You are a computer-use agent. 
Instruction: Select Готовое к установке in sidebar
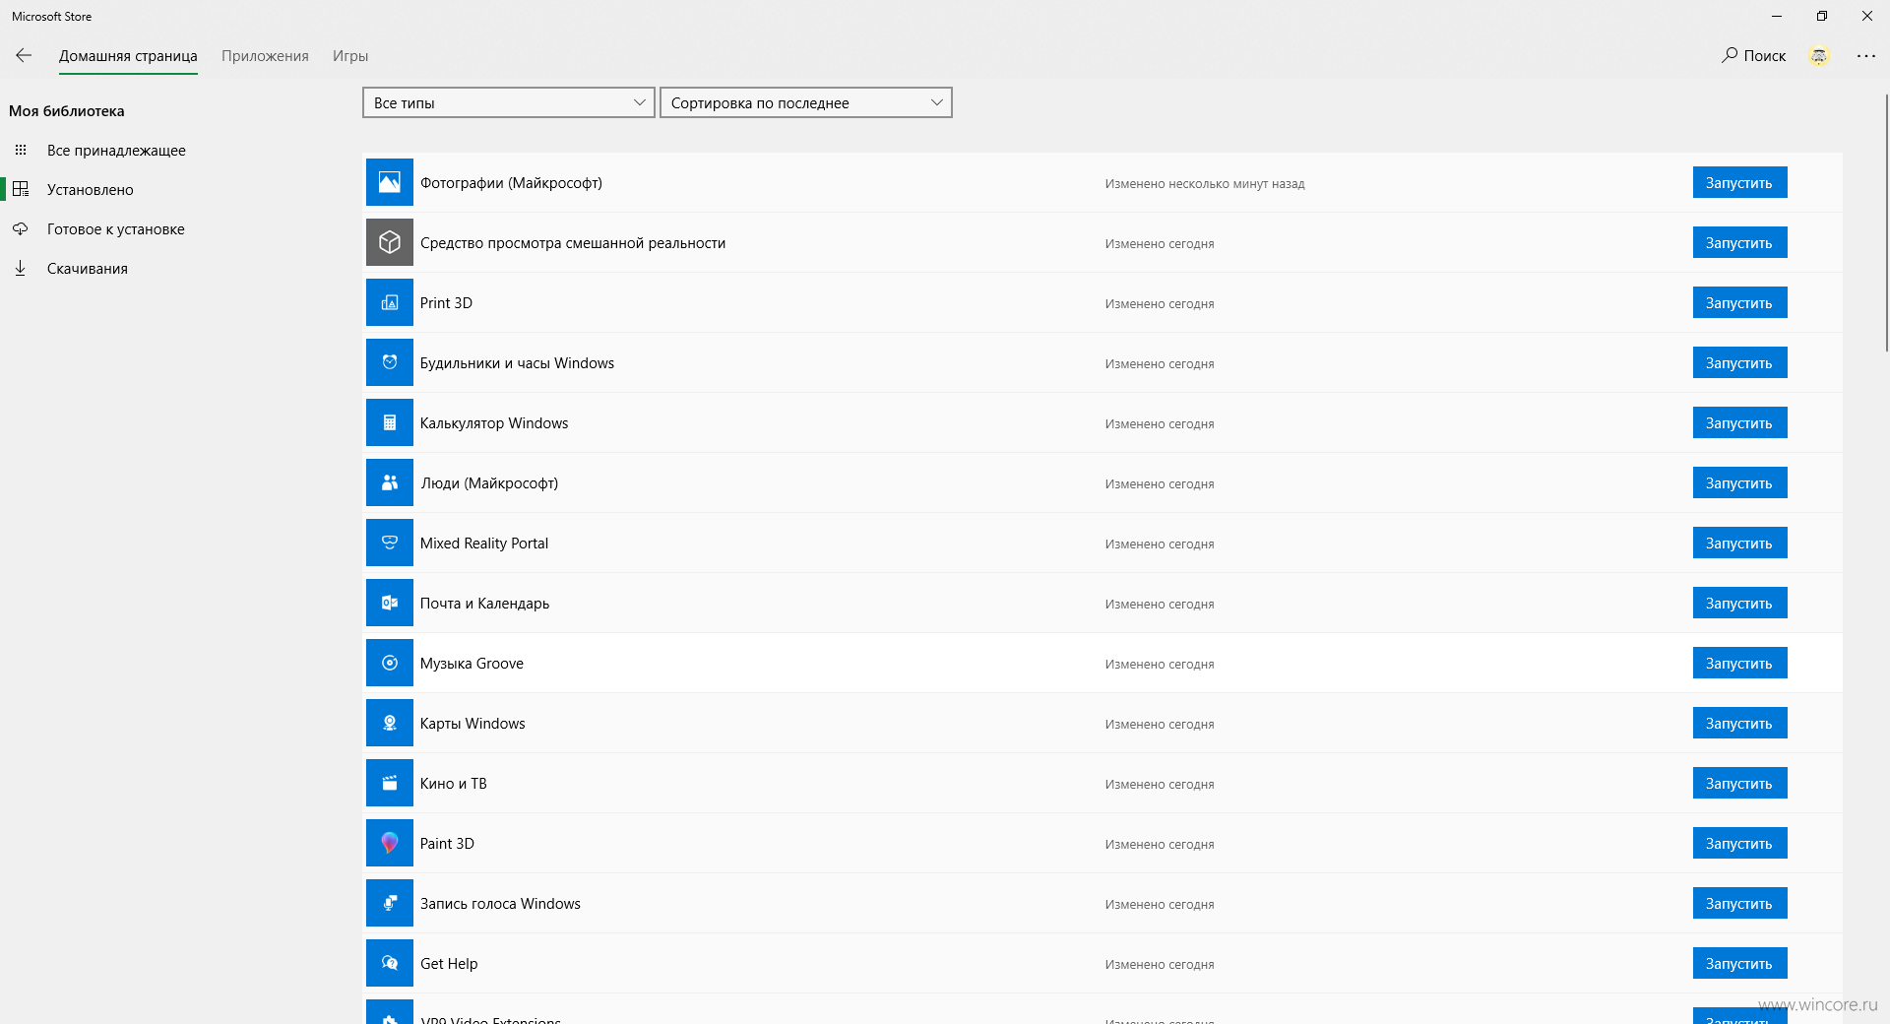[x=116, y=228]
